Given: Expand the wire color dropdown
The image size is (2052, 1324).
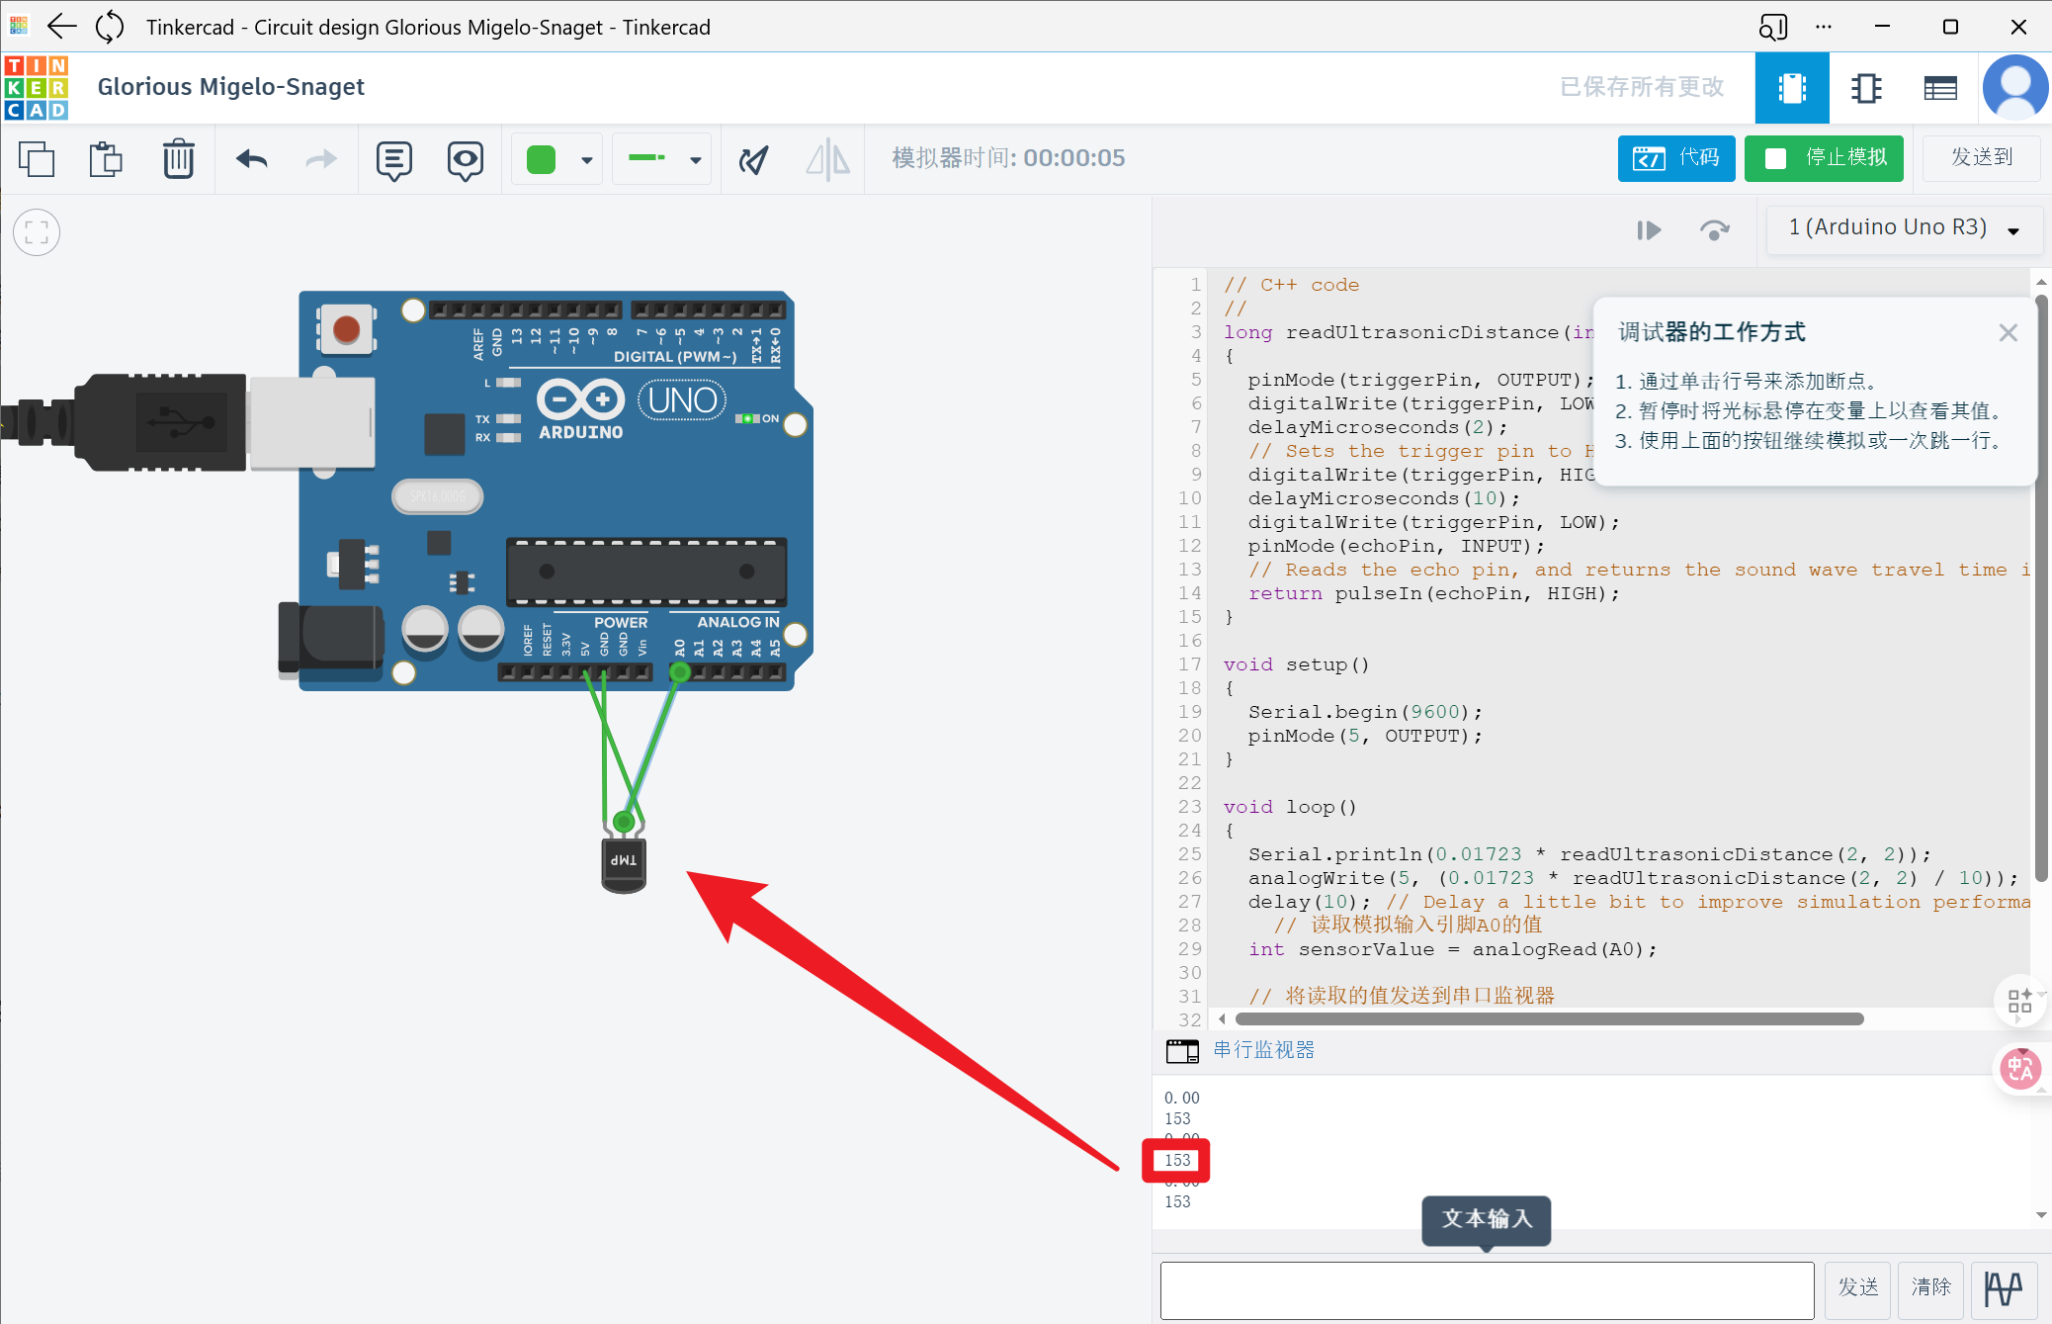Looking at the screenshot, I should point(587,160).
